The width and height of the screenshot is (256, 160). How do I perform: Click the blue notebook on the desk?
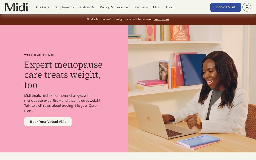pos(199,141)
